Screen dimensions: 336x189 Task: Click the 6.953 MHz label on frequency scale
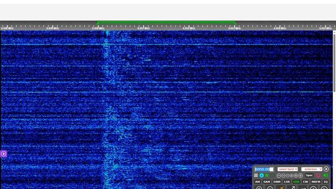[x=234, y=28]
